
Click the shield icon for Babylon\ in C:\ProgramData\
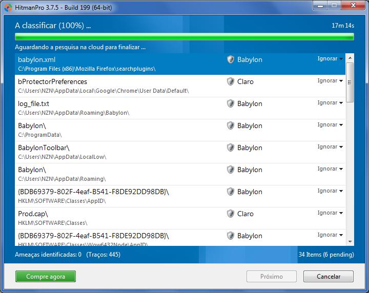231,125
